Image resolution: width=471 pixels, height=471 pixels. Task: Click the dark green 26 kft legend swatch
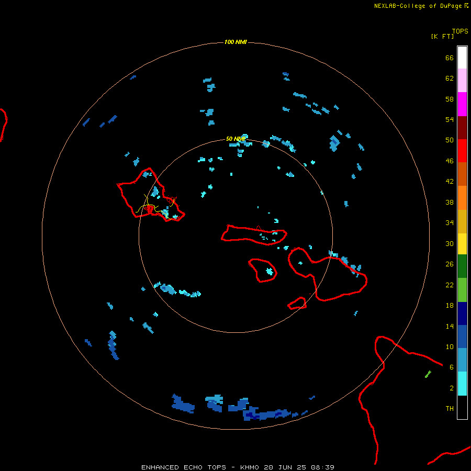point(462,266)
